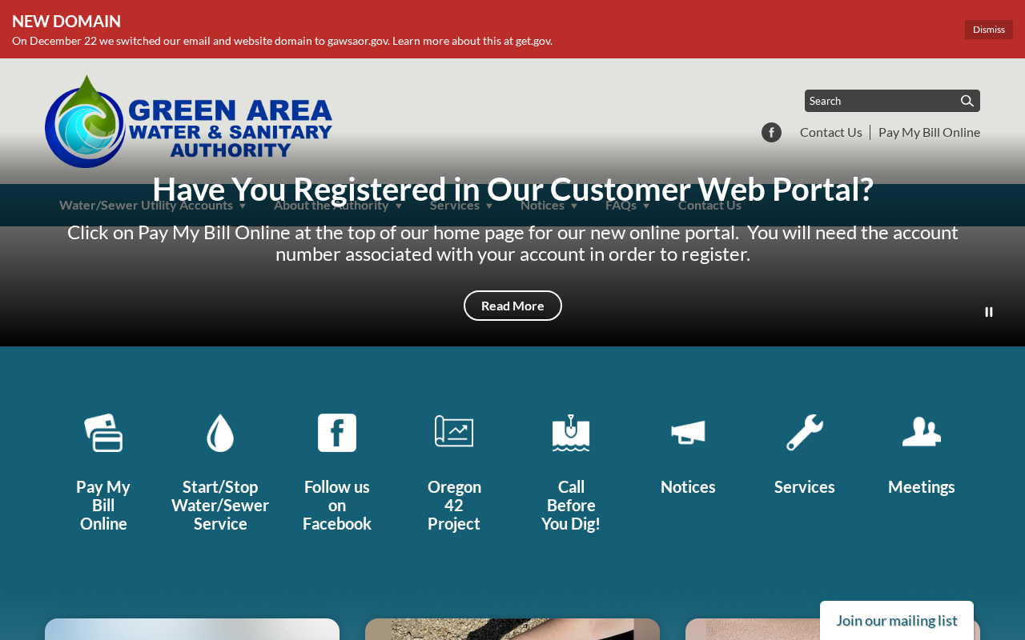The height and width of the screenshot is (640, 1025).
Task: Open the FAQs navigation menu
Action: coord(628,205)
